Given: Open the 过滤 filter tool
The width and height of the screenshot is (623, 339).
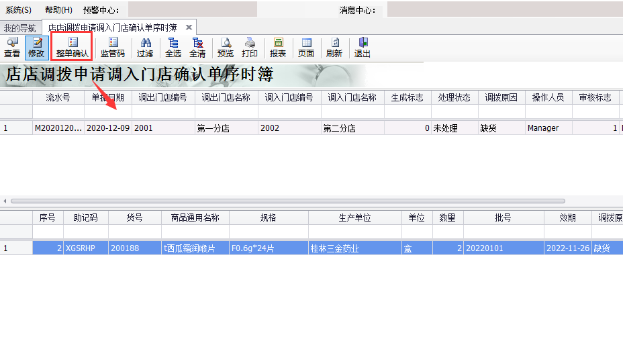Looking at the screenshot, I should point(145,48).
